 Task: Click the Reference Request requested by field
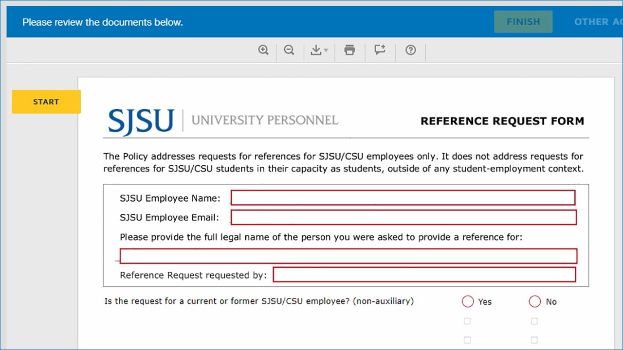pos(424,275)
